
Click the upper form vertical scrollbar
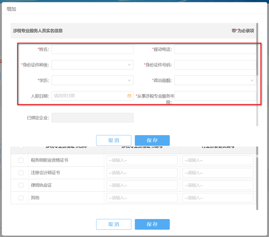click(x=257, y=49)
